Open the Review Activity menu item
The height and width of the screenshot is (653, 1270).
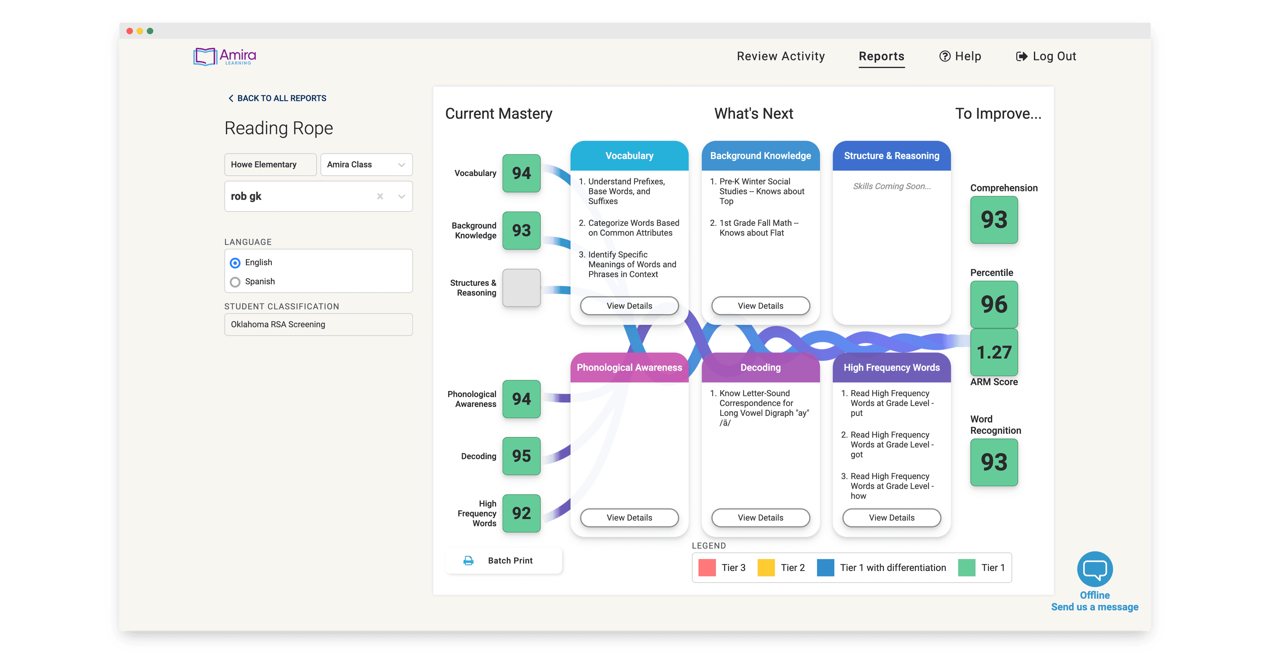click(781, 56)
